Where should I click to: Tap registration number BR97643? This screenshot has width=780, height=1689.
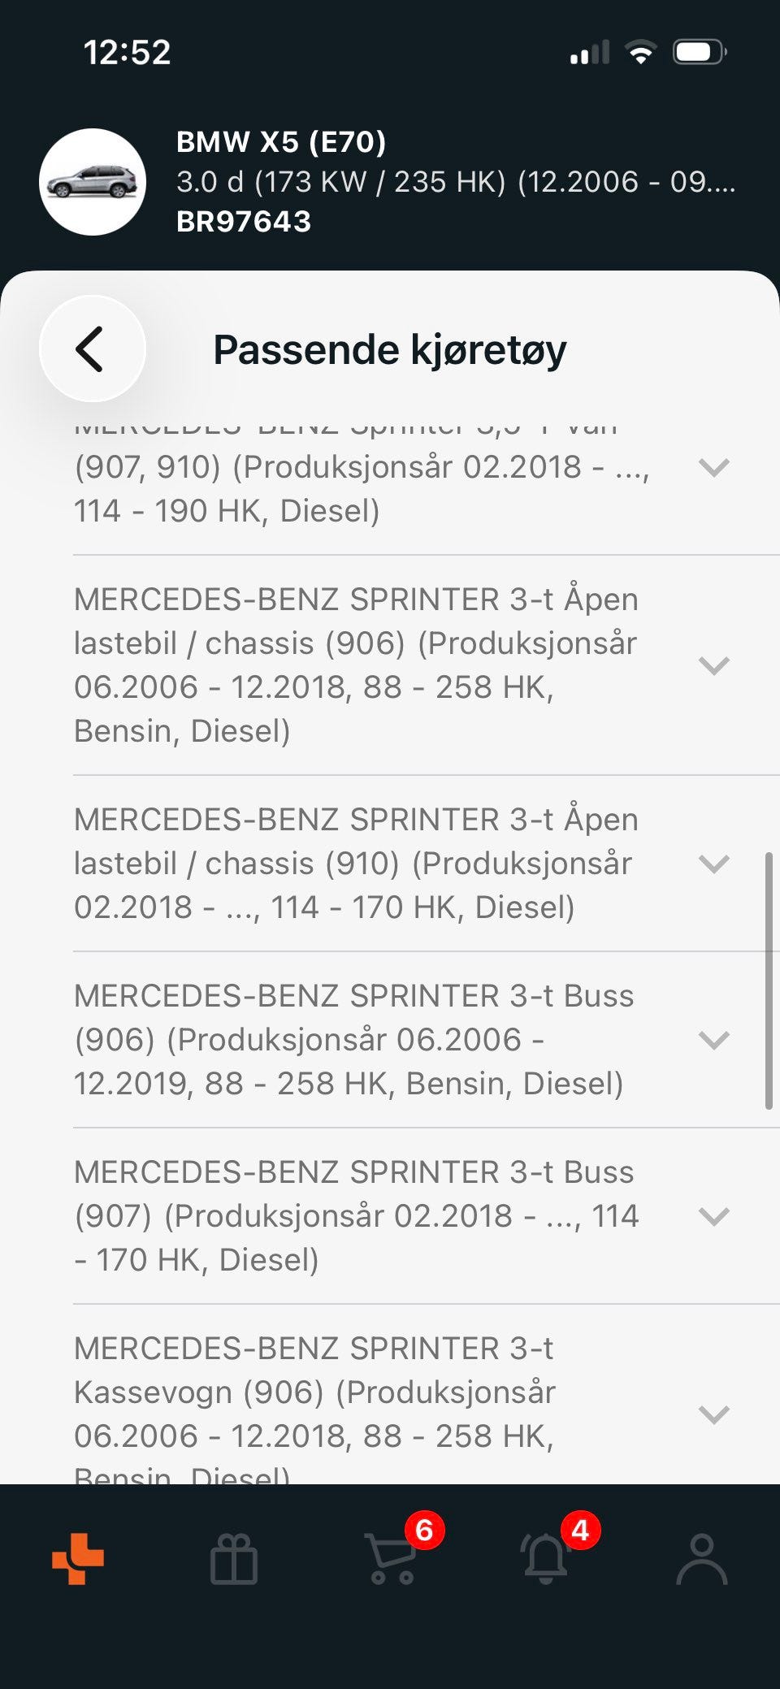(244, 222)
